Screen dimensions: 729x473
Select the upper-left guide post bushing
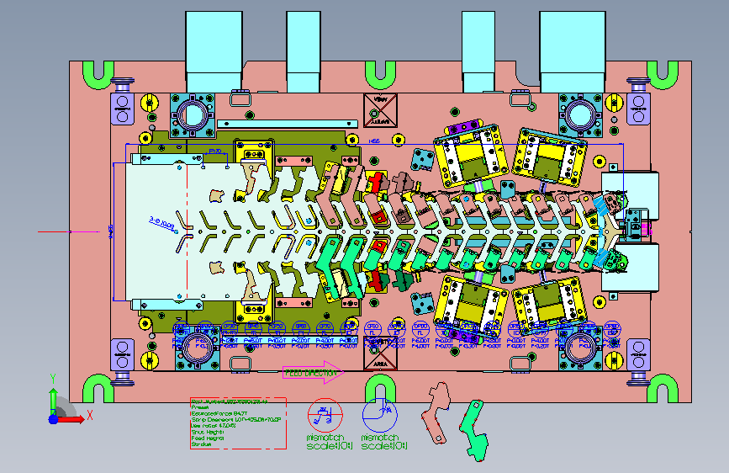coord(193,115)
